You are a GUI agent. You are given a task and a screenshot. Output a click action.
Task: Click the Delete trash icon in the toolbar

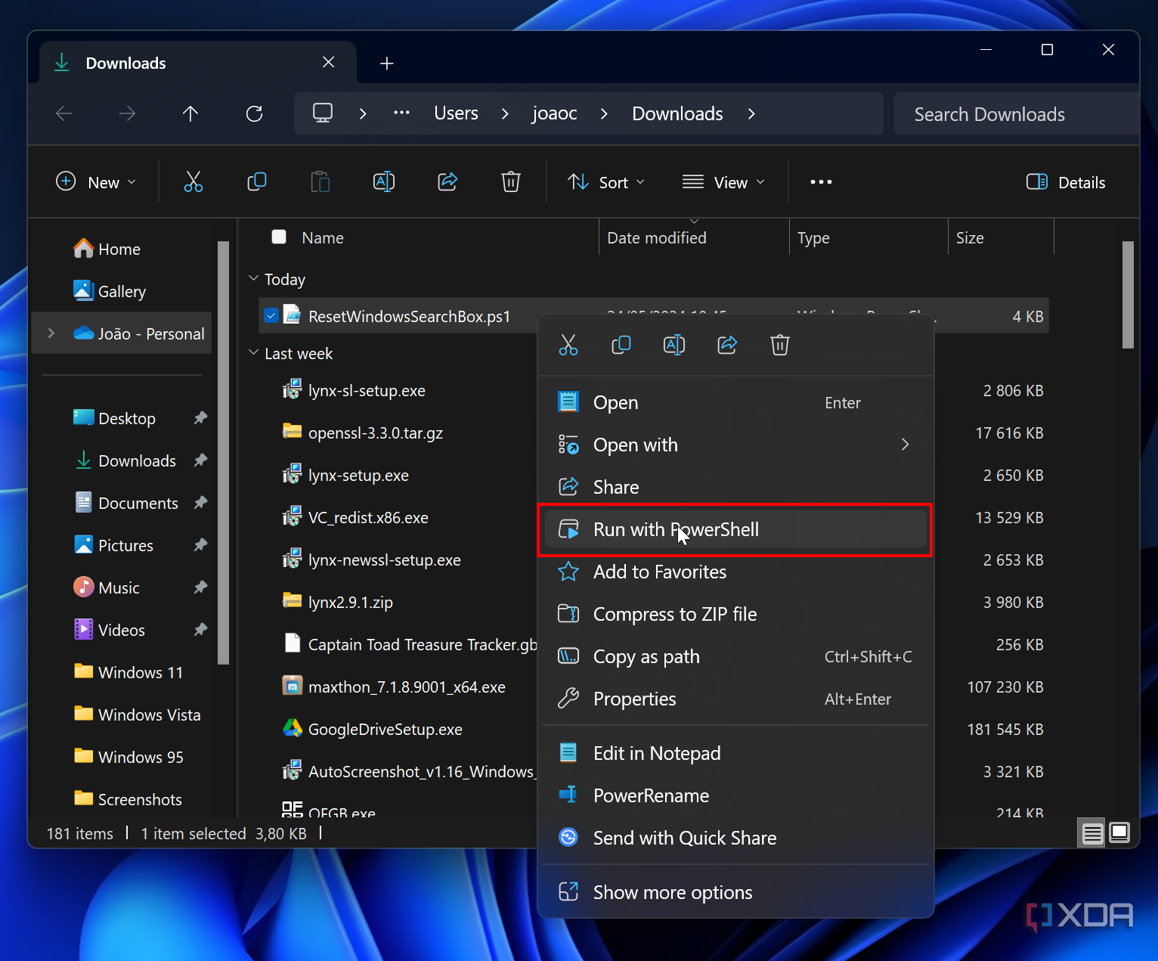(x=511, y=181)
